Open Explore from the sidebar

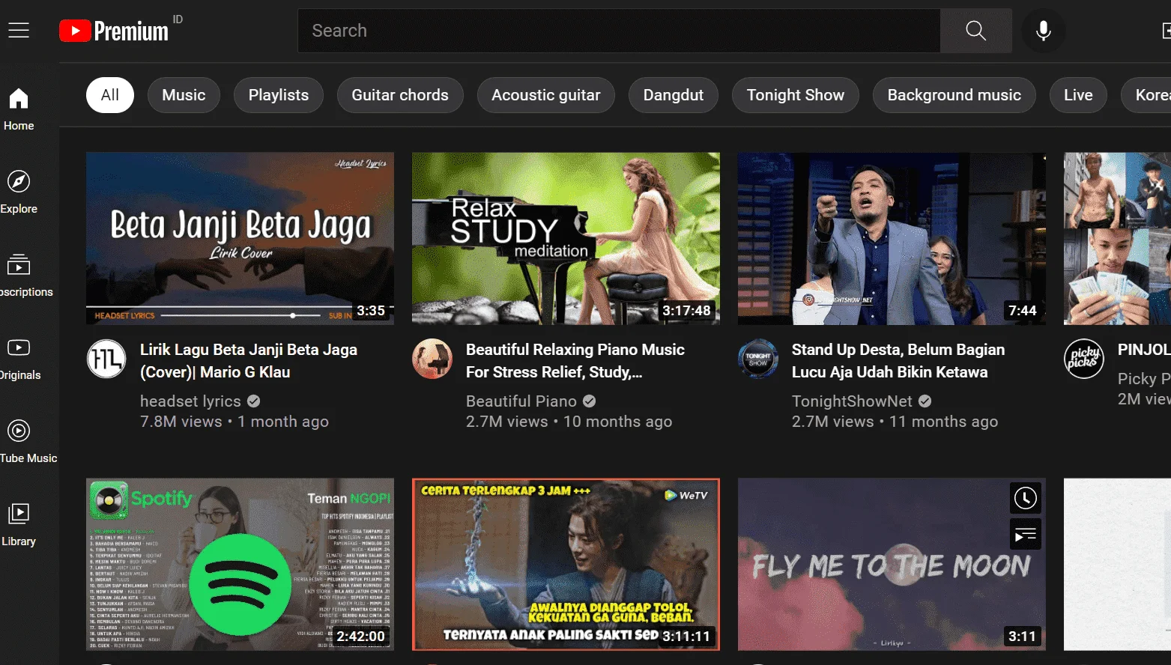[x=19, y=192]
